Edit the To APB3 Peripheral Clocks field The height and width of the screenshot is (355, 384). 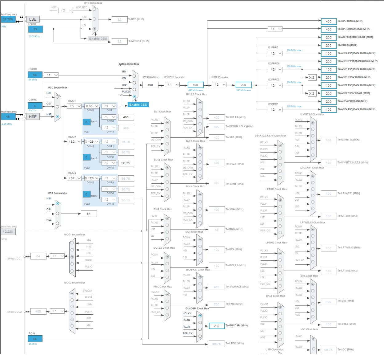tap(329, 53)
